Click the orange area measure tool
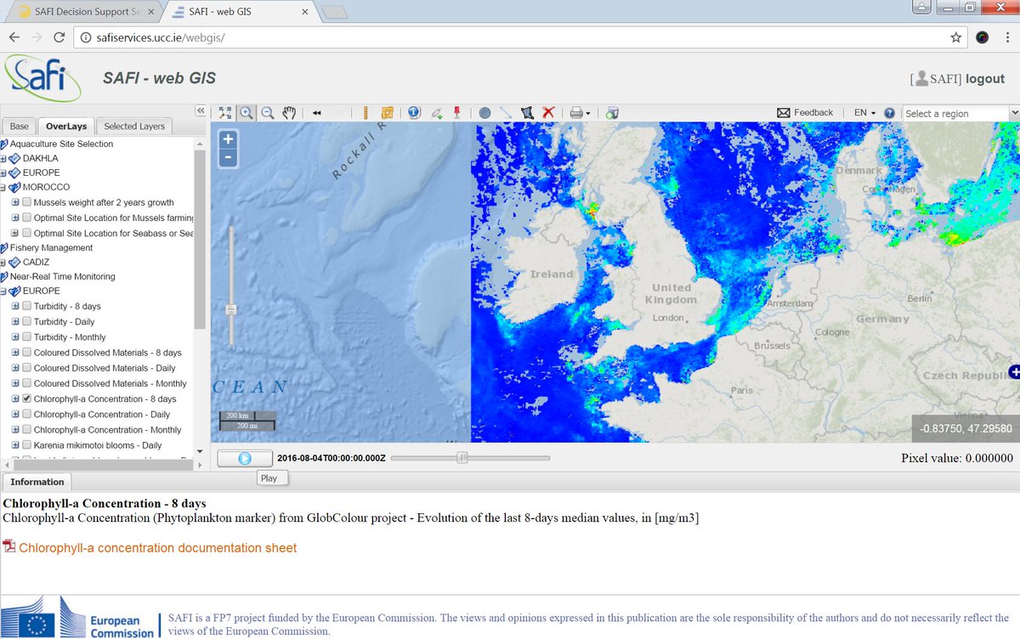This screenshot has width=1020, height=639. [x=388, y=113]
